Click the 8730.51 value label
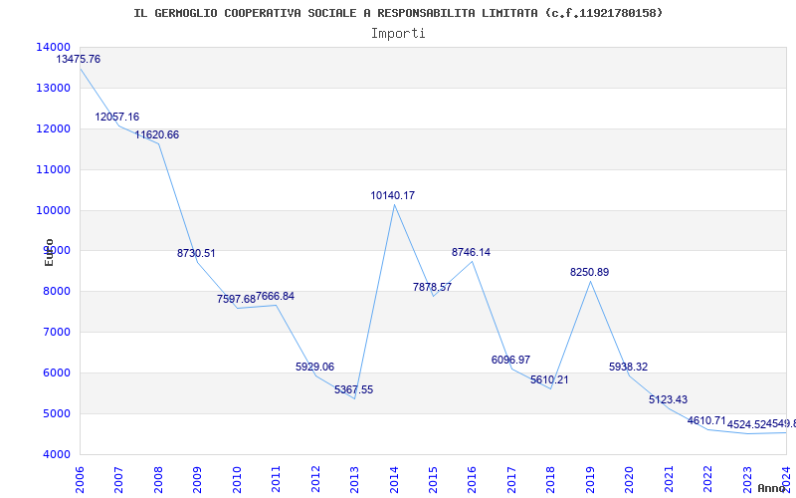Viewport: 796px width, 498px height. click(196, 253)
